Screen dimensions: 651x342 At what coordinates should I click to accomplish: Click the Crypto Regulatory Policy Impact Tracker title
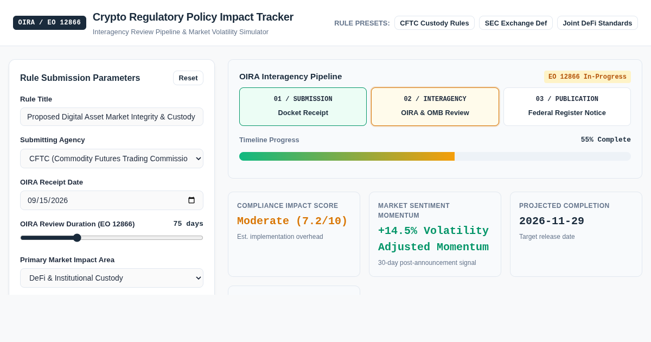click(x=193, y=17)
